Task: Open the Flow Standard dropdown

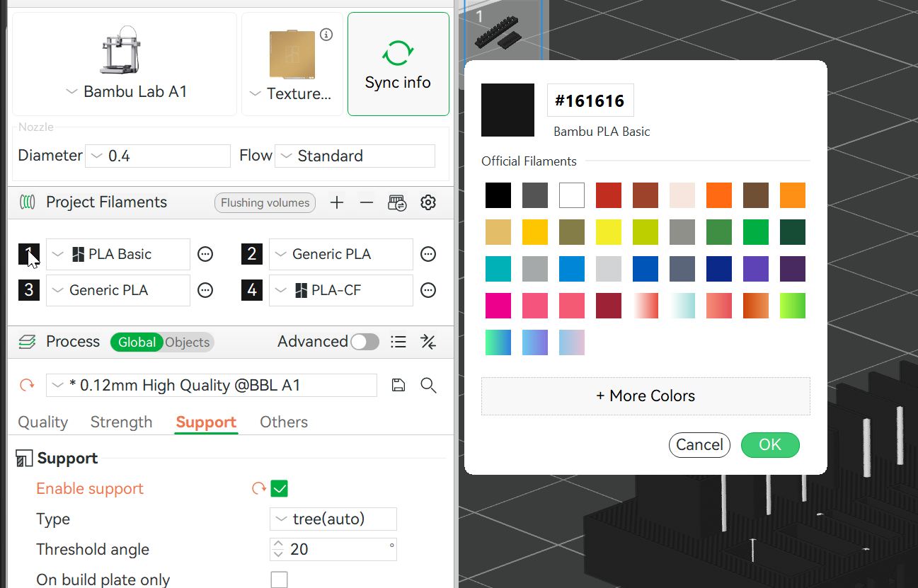Action: (x=355, y=156)
